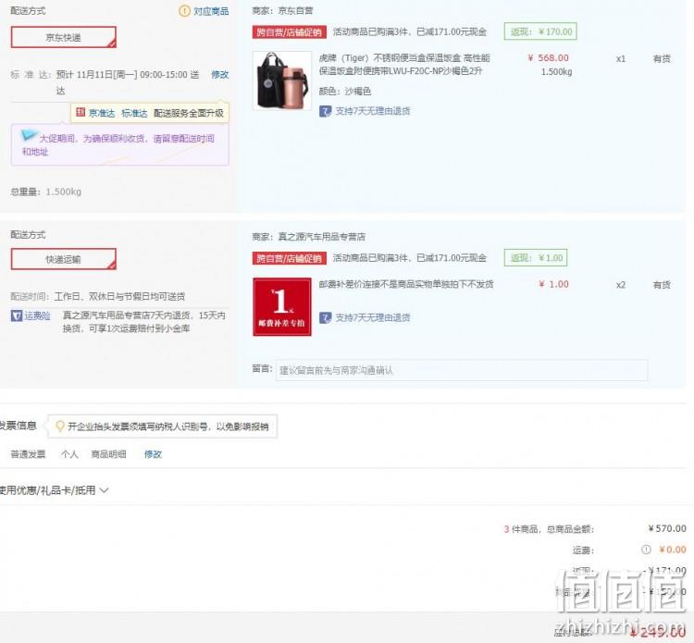Click the 普通发票 invoice type text
Viewport: 694px width, 643px height.
[x=28, y=454]
